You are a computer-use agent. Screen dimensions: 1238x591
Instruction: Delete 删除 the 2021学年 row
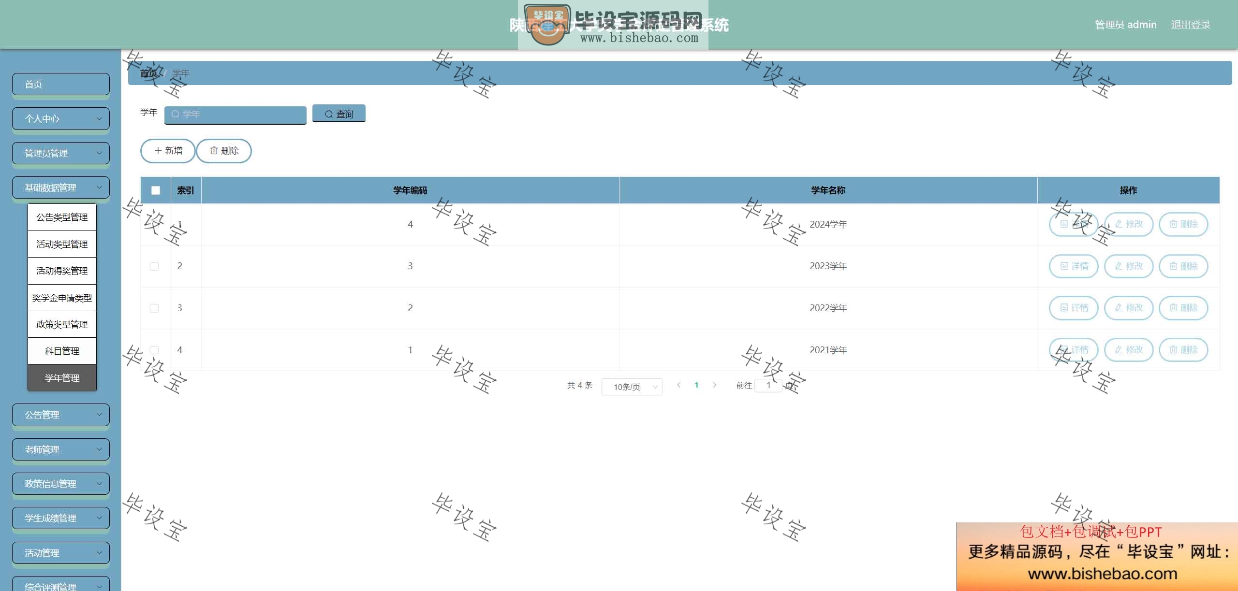tap(1183, 350)
